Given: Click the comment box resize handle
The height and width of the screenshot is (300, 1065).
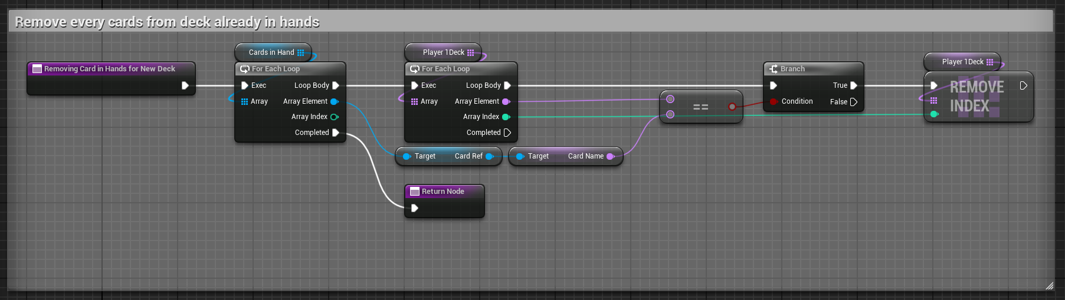Looking at the screenshot, I should tap(1049, 286).
